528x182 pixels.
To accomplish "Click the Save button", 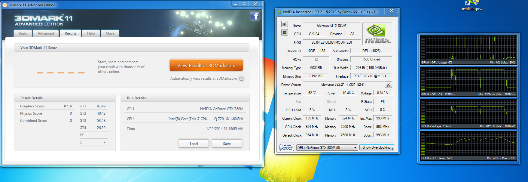I will point(227,143).
